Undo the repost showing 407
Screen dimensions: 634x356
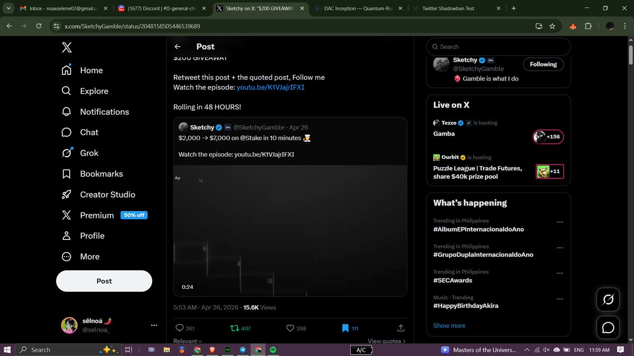click(240, 328)
